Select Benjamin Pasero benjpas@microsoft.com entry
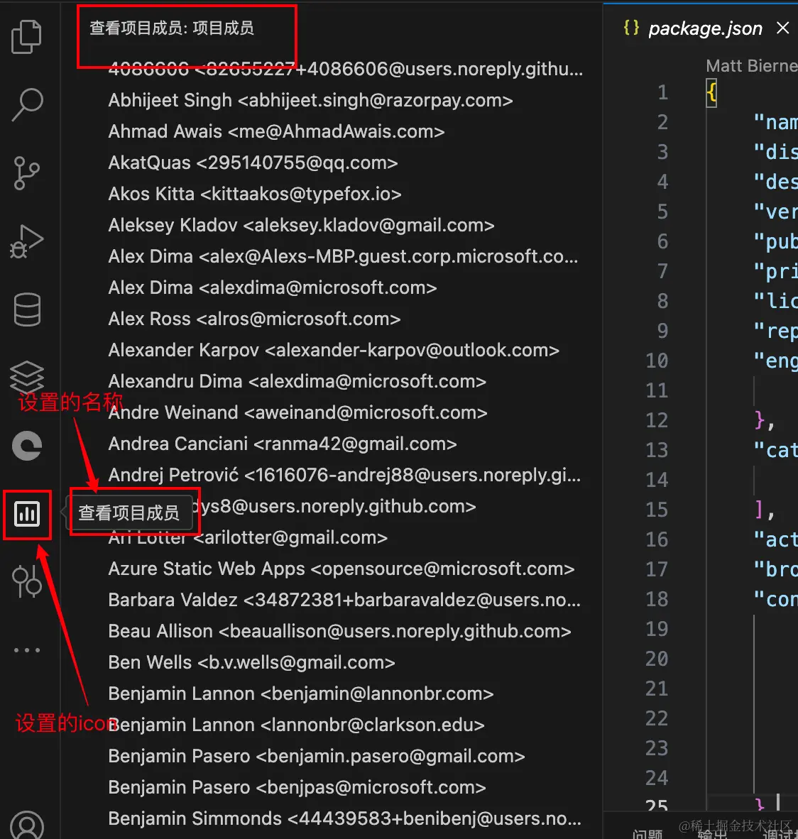798x839 pixels. pos(297,786)
